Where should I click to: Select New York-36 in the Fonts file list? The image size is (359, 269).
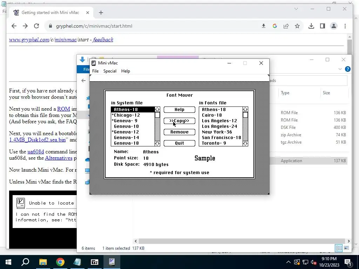[x=221, y=132]
